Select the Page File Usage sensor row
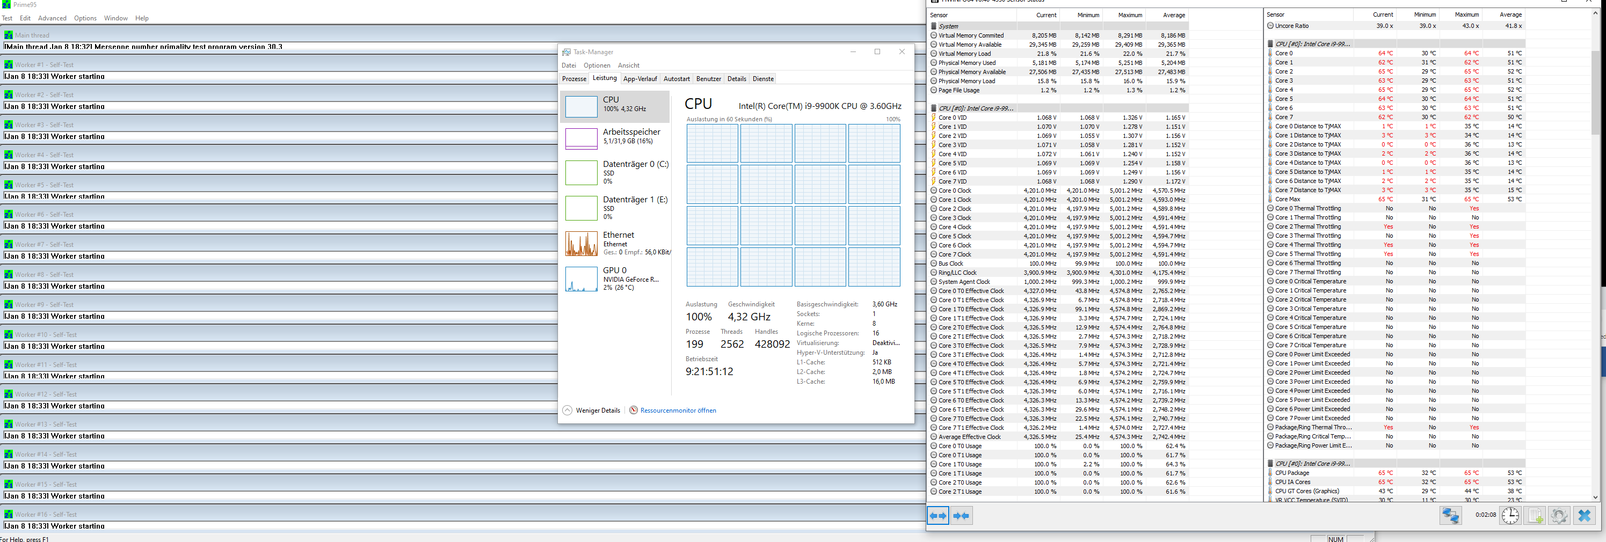The width and height of the screenshot is (1606, 542). point(1059,90)
